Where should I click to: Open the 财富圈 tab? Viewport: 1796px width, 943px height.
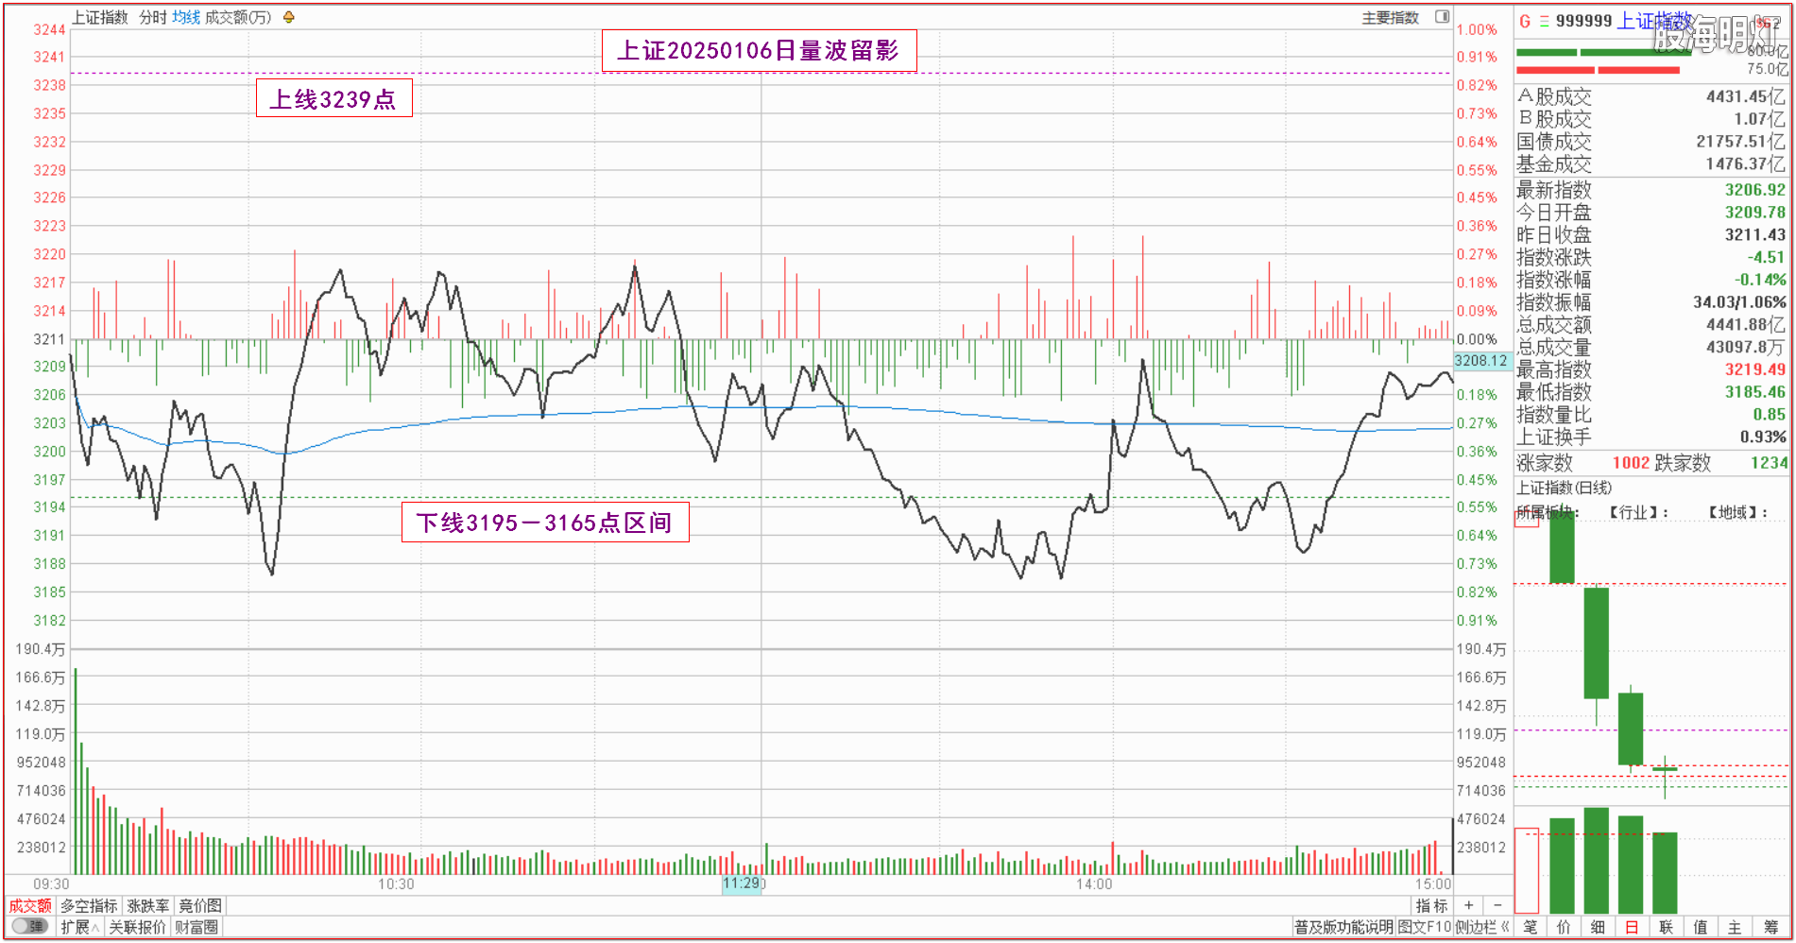click(x=197, y=927)
